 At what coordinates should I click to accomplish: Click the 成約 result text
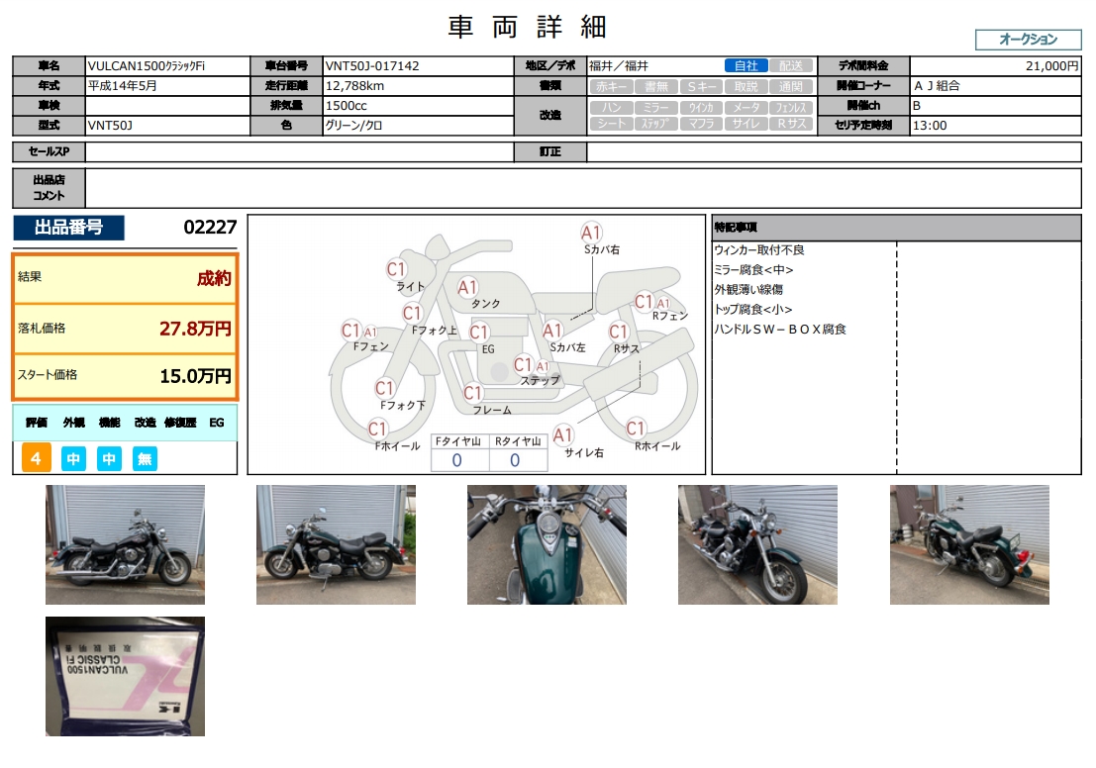coord(214,278)
